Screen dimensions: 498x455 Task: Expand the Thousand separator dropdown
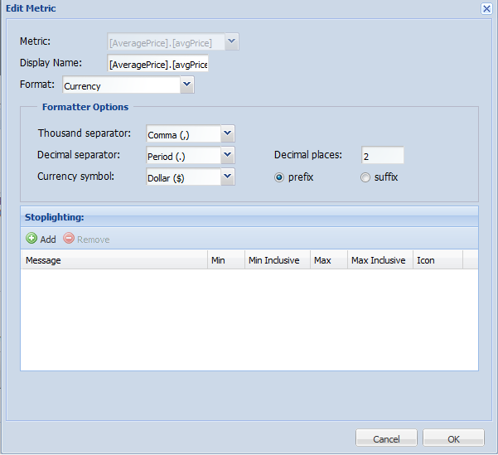[228, 133]
